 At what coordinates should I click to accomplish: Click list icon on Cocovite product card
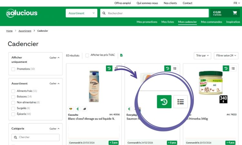pos(116,68)
